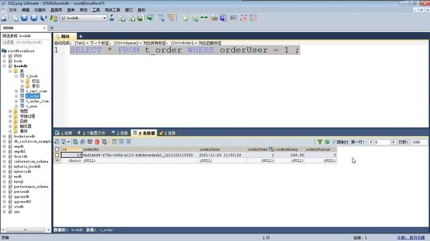
Task: Open the 文件 menu
Action: [x=13, y=10]
